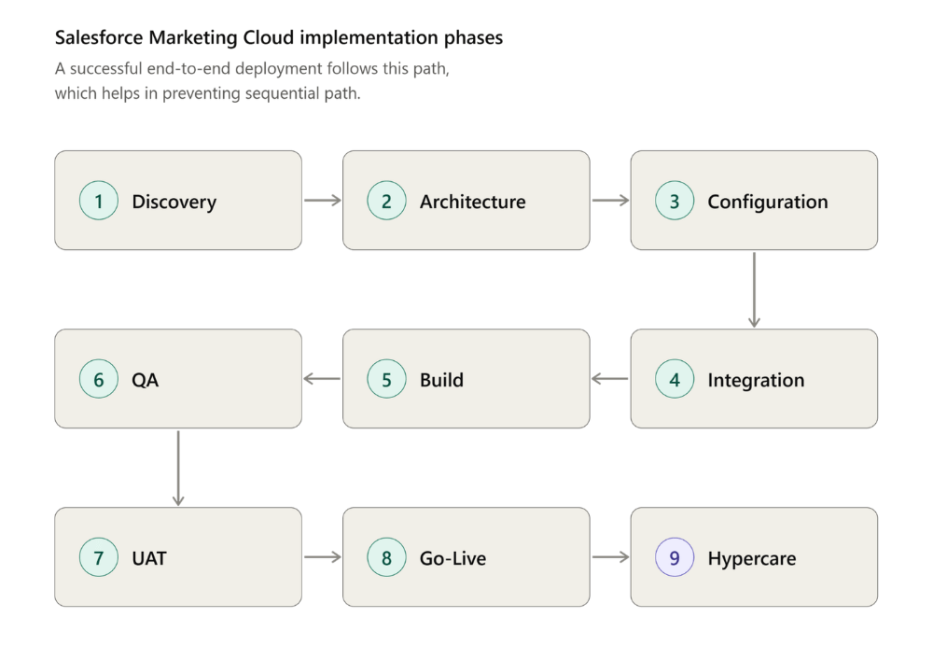
Task: Select the Architecture label
Action: click(473, 202)
